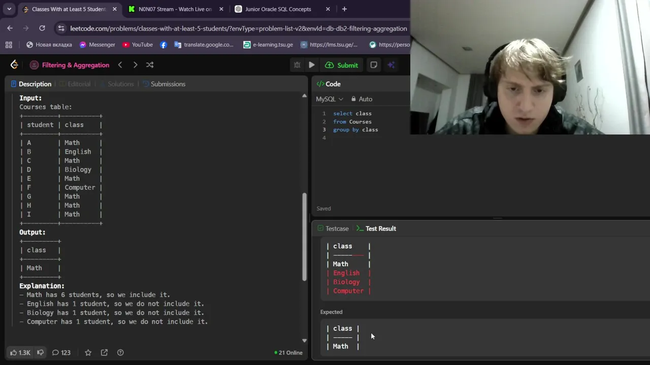Screen dimensions: 650x365
Task: Open the https://perso bookmark
Action: coord(389,45)
